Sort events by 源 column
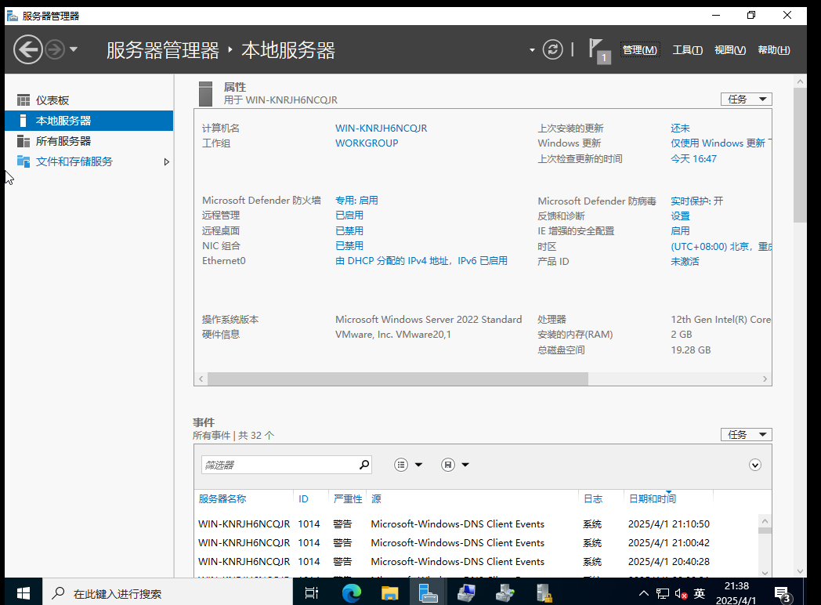This screenshot has height=605, width=821. point(376,498)
